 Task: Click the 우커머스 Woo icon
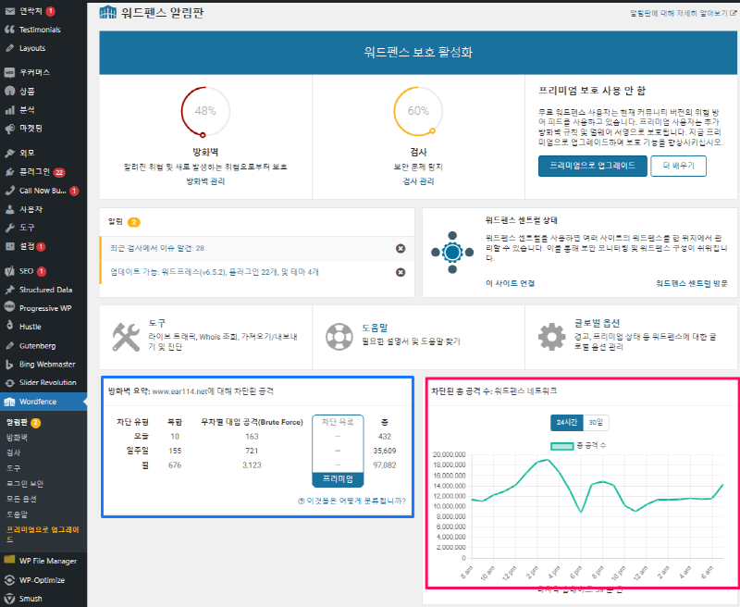coord(9,72)
